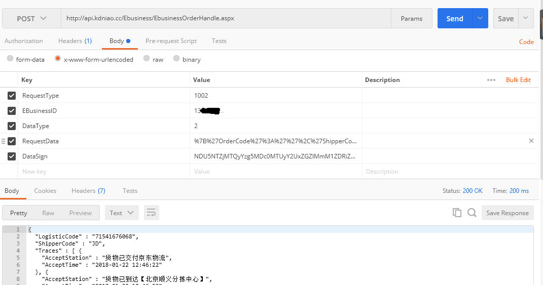Click AcceptTime 2018-01-22 12:46:22 line
Image resolution: width=543 pixels, height=285 pixels.
point(102,265)
